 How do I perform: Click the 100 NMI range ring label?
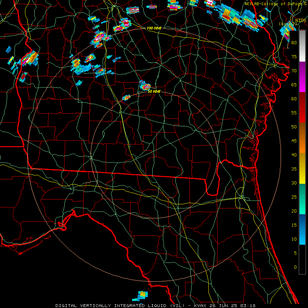154,28
